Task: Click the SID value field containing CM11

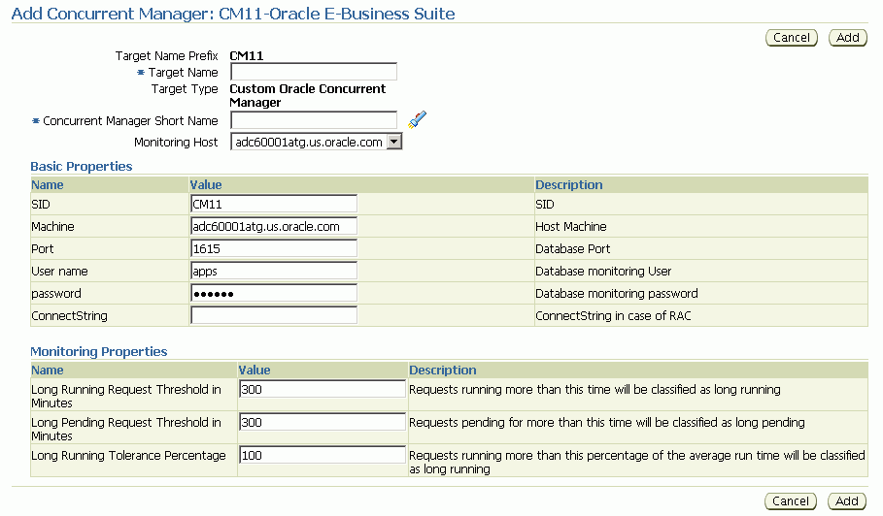Action: [274, 204]
